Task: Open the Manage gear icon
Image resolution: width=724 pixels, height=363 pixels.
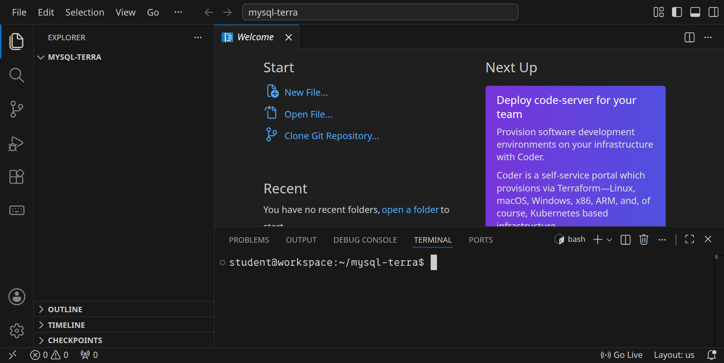Action: pyautogui.click(x=17, y=331)
